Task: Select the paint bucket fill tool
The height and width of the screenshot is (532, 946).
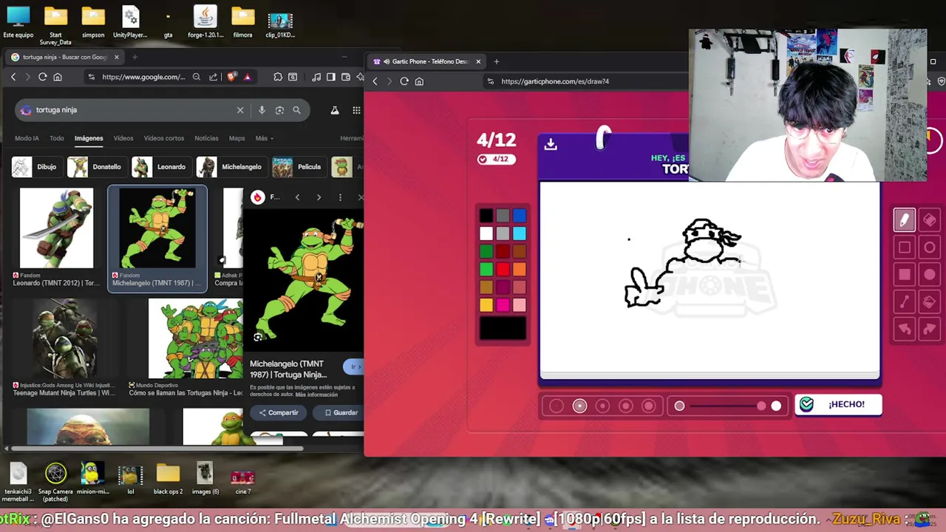Action: point(930,301)
